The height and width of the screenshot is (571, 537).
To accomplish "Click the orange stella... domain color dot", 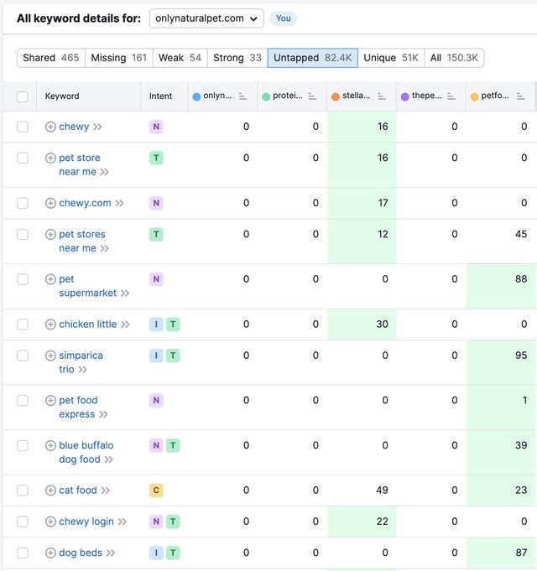I will 336,97.
